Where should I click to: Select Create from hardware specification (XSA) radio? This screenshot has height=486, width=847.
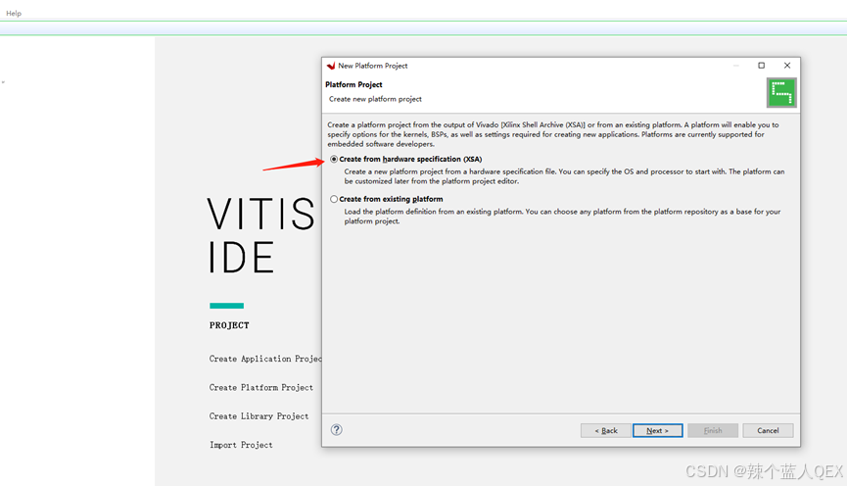334,159
